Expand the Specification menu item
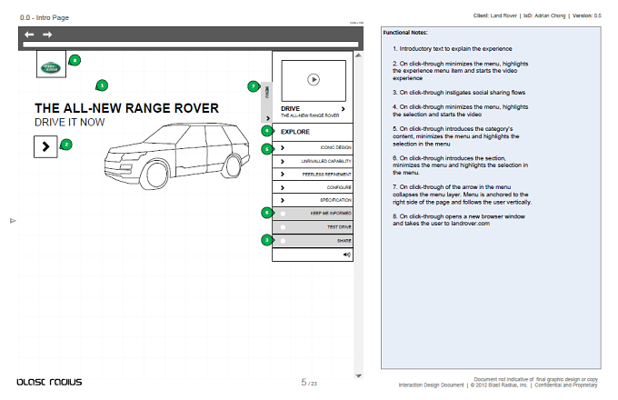The height and width of the screenshot is (400, 618). pyautogui.click(x=313, y=200)
